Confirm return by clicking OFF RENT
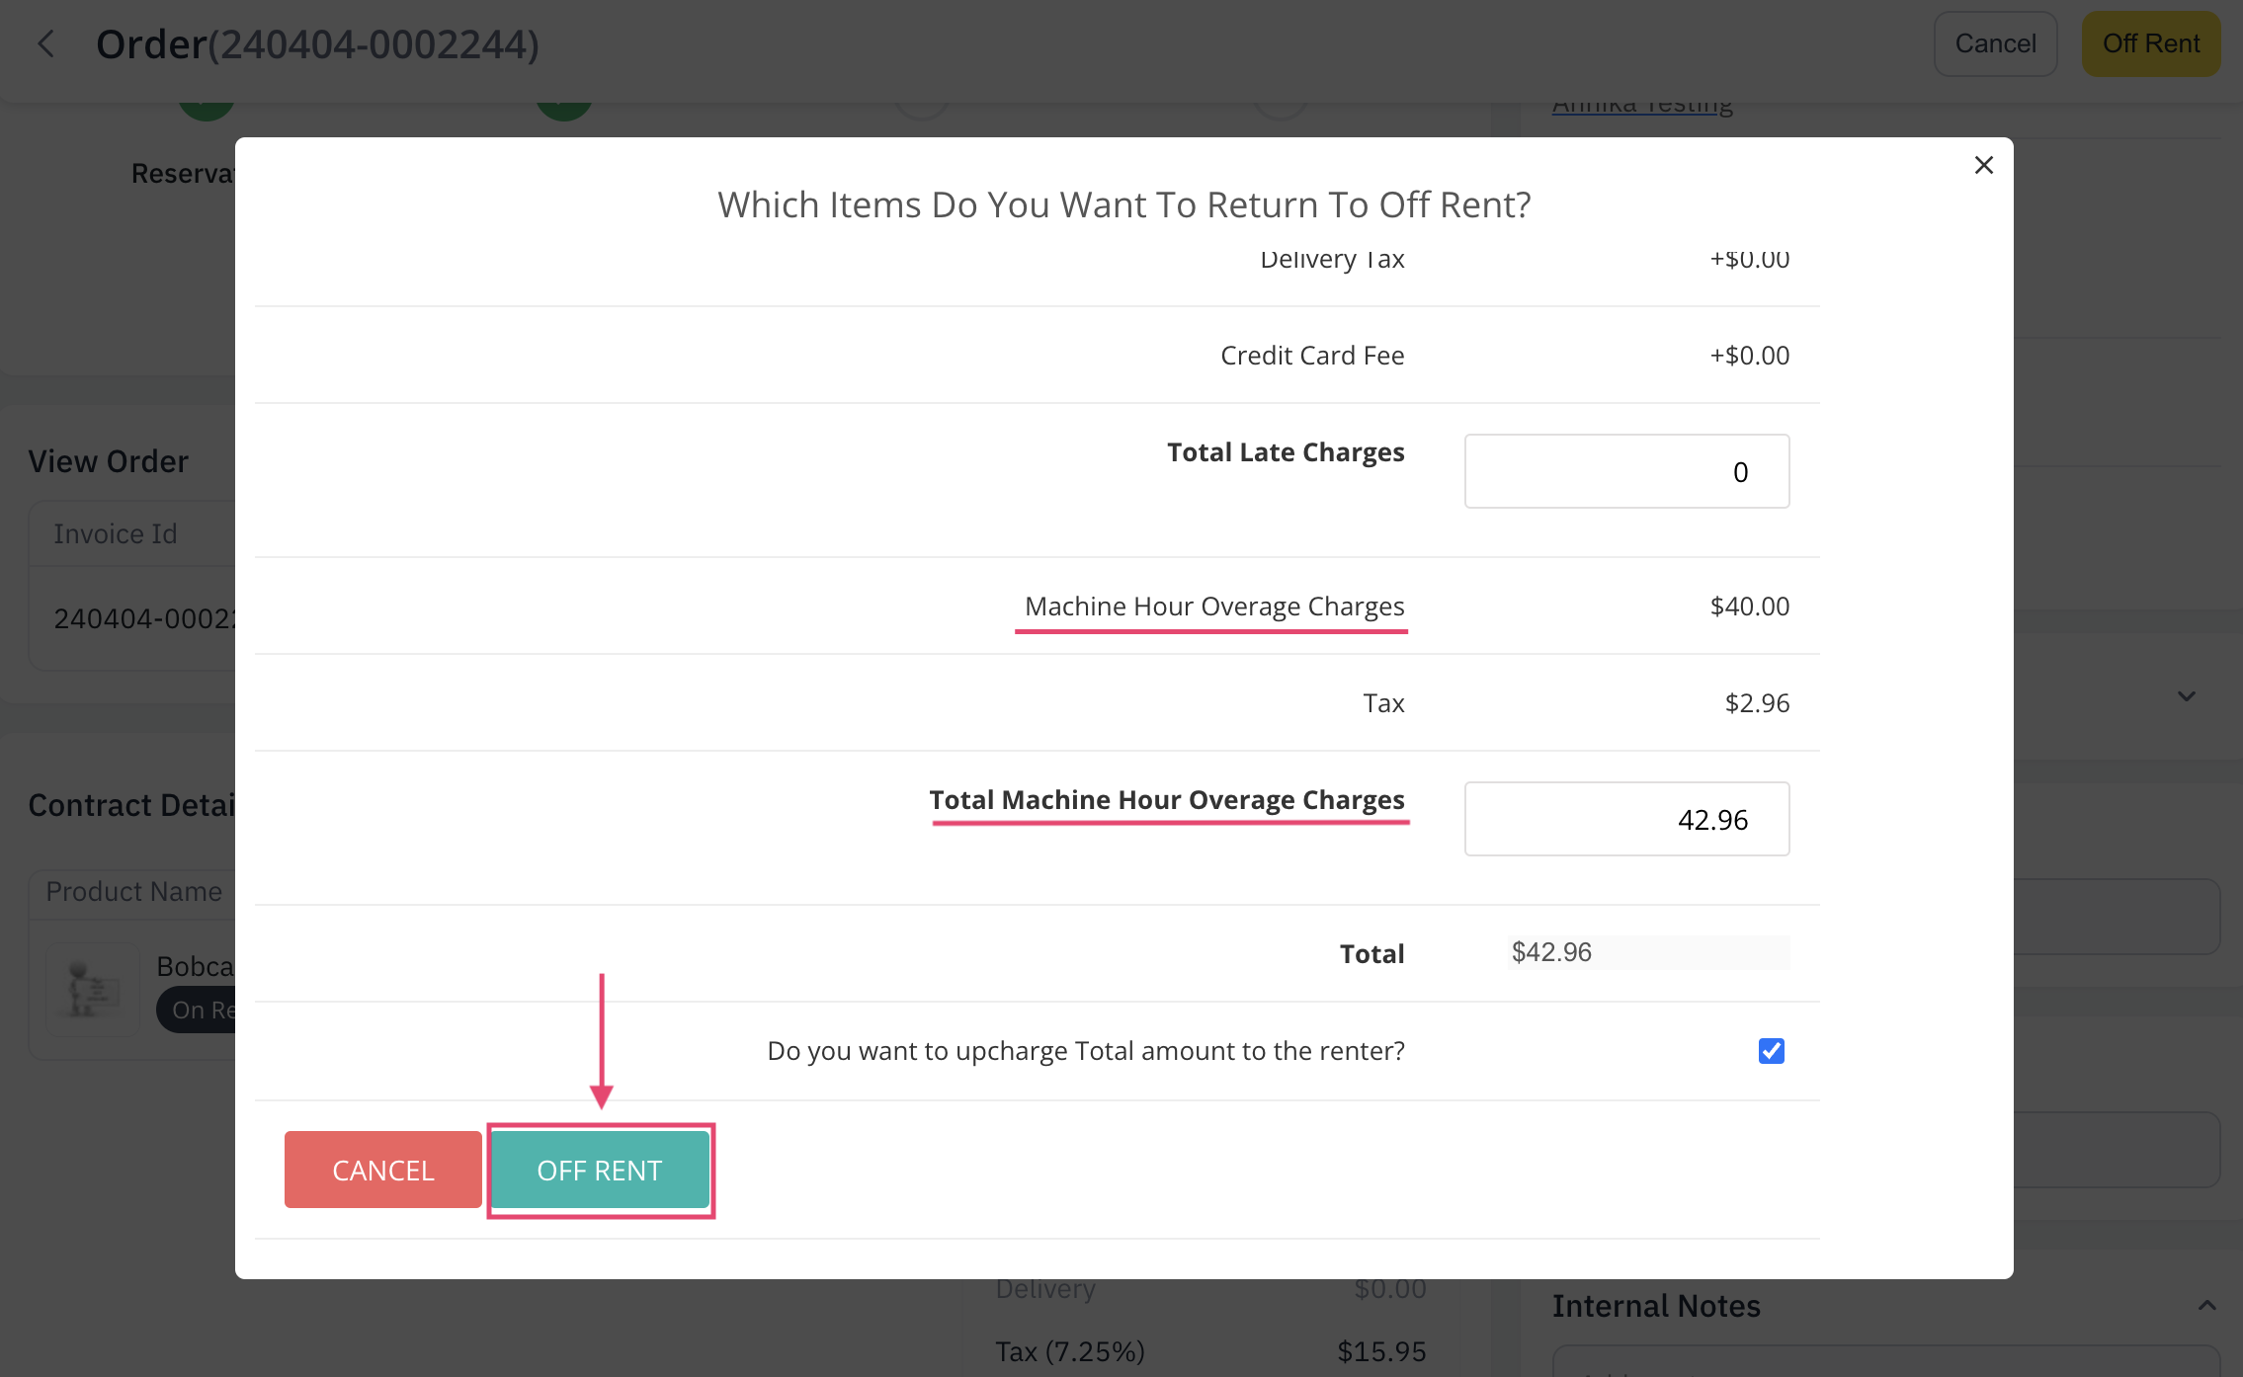Screen dimensions: 2243x1377 [600, 1170]
